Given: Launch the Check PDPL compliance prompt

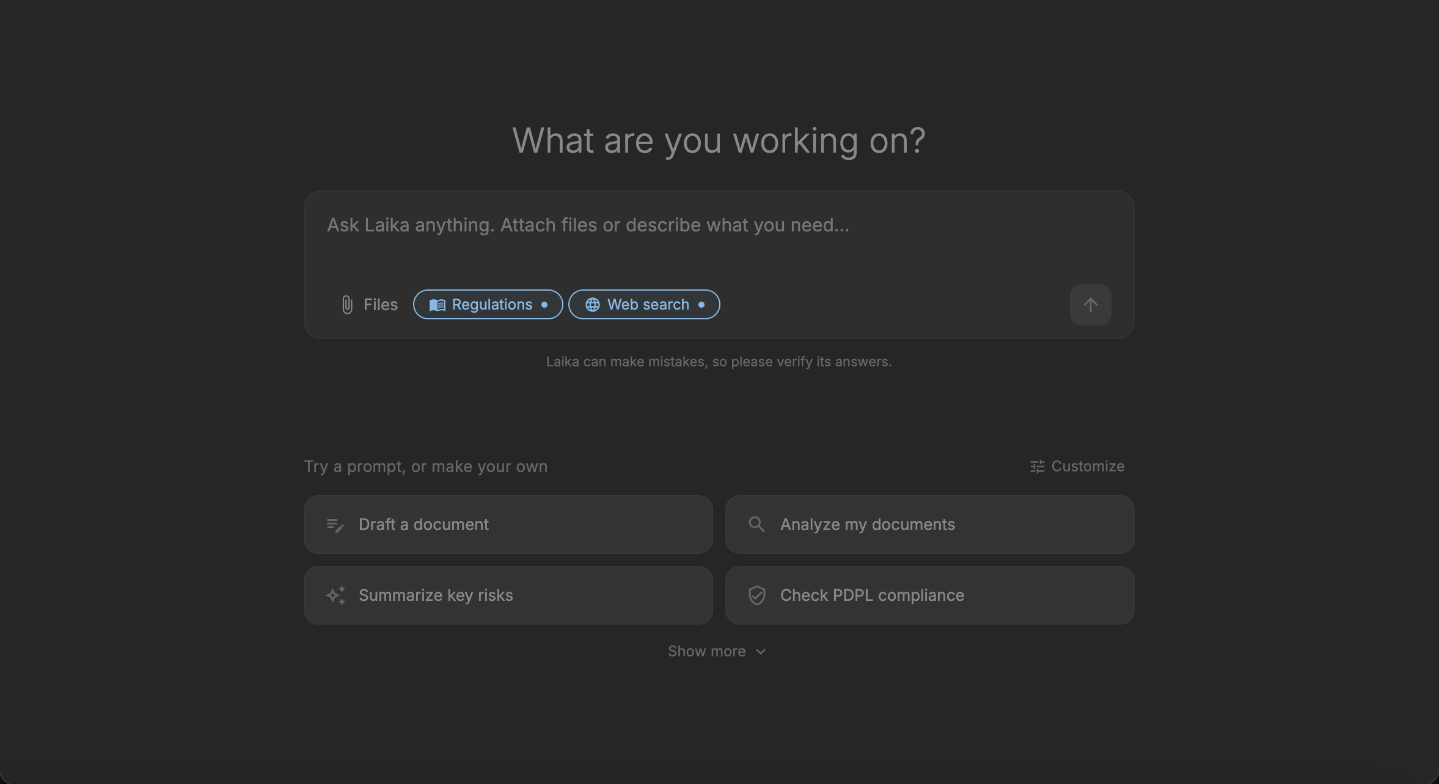Looking at the screenshot, I should coord(929,595).
